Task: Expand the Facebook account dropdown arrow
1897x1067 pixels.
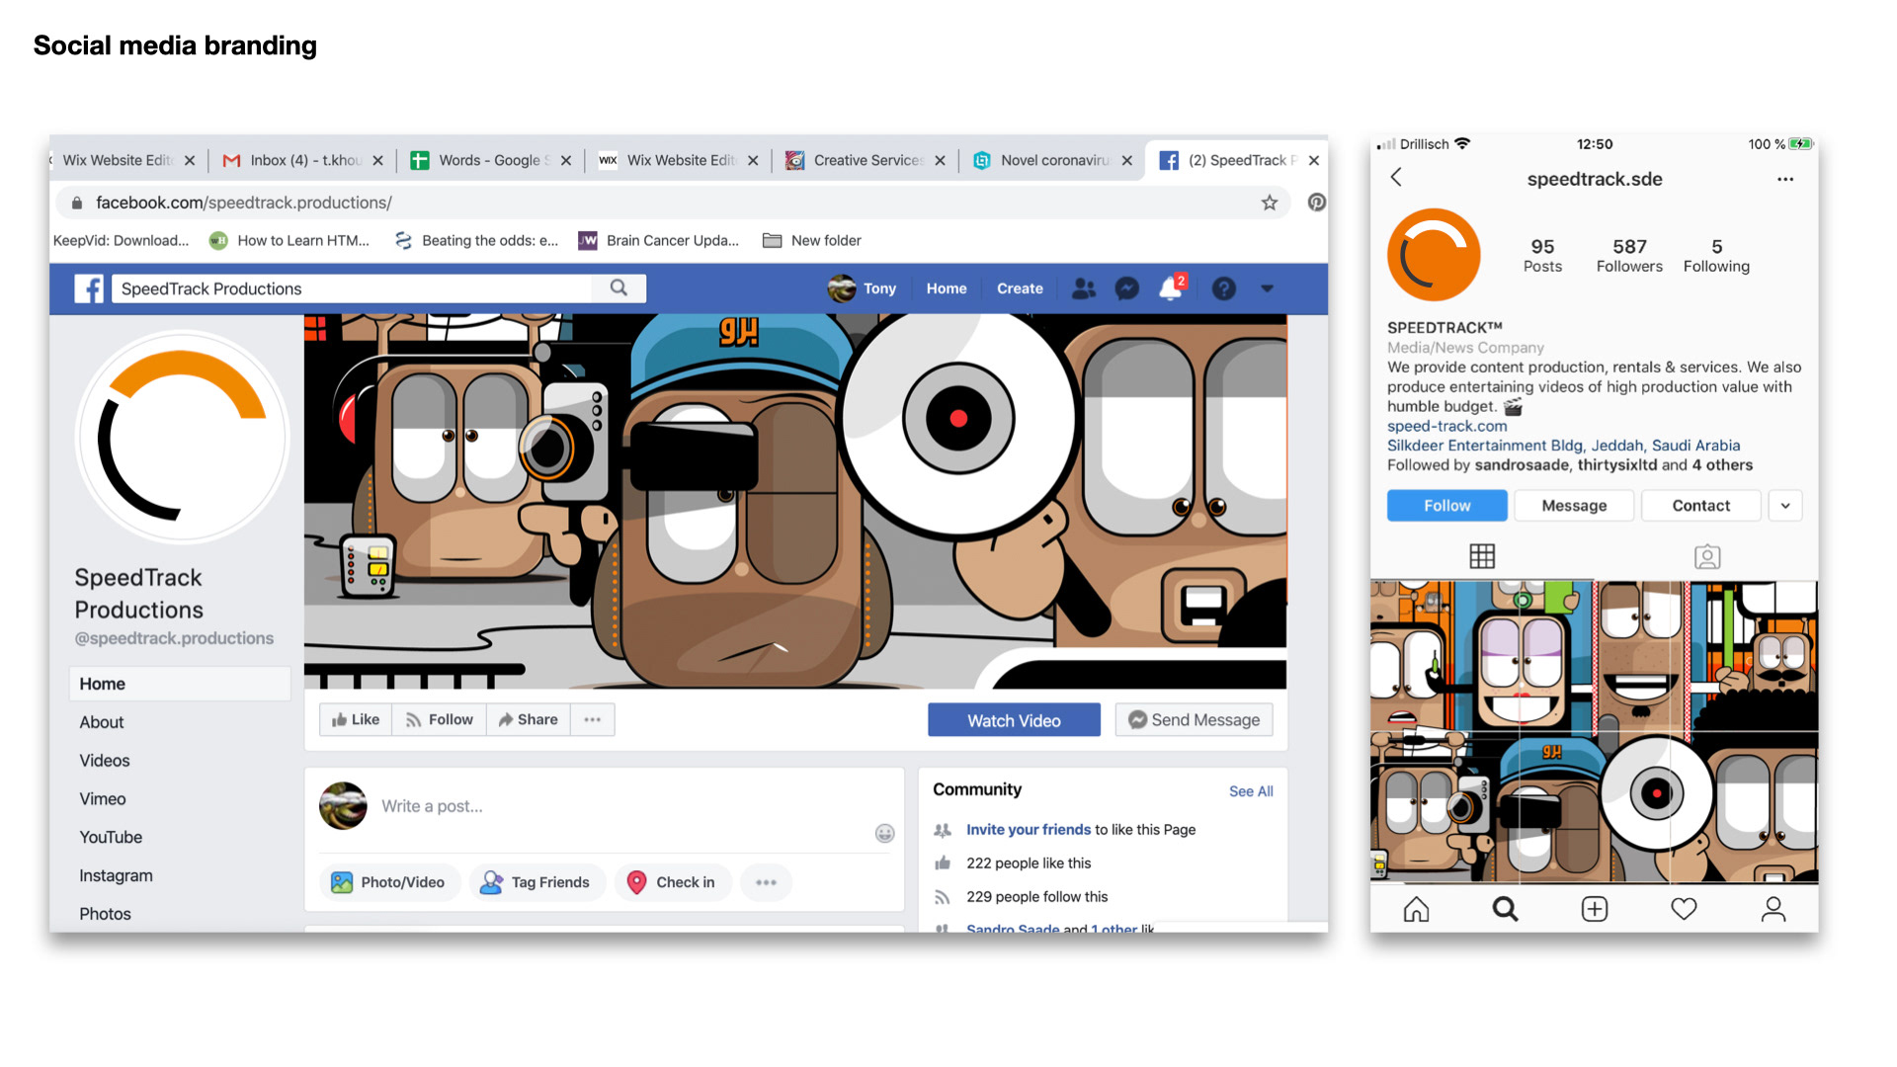Action: pos(1267,288)
